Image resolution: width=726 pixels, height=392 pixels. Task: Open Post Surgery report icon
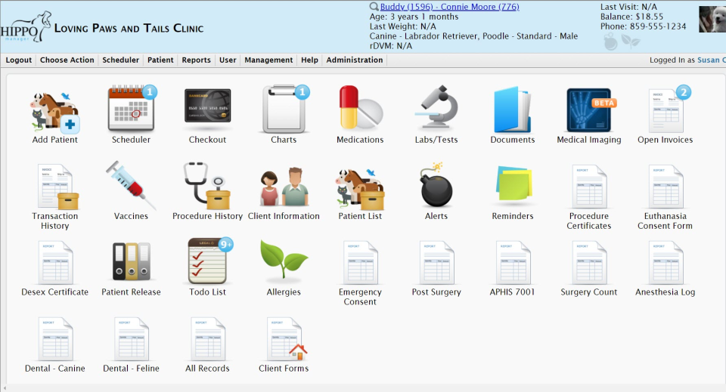(436, 263)
